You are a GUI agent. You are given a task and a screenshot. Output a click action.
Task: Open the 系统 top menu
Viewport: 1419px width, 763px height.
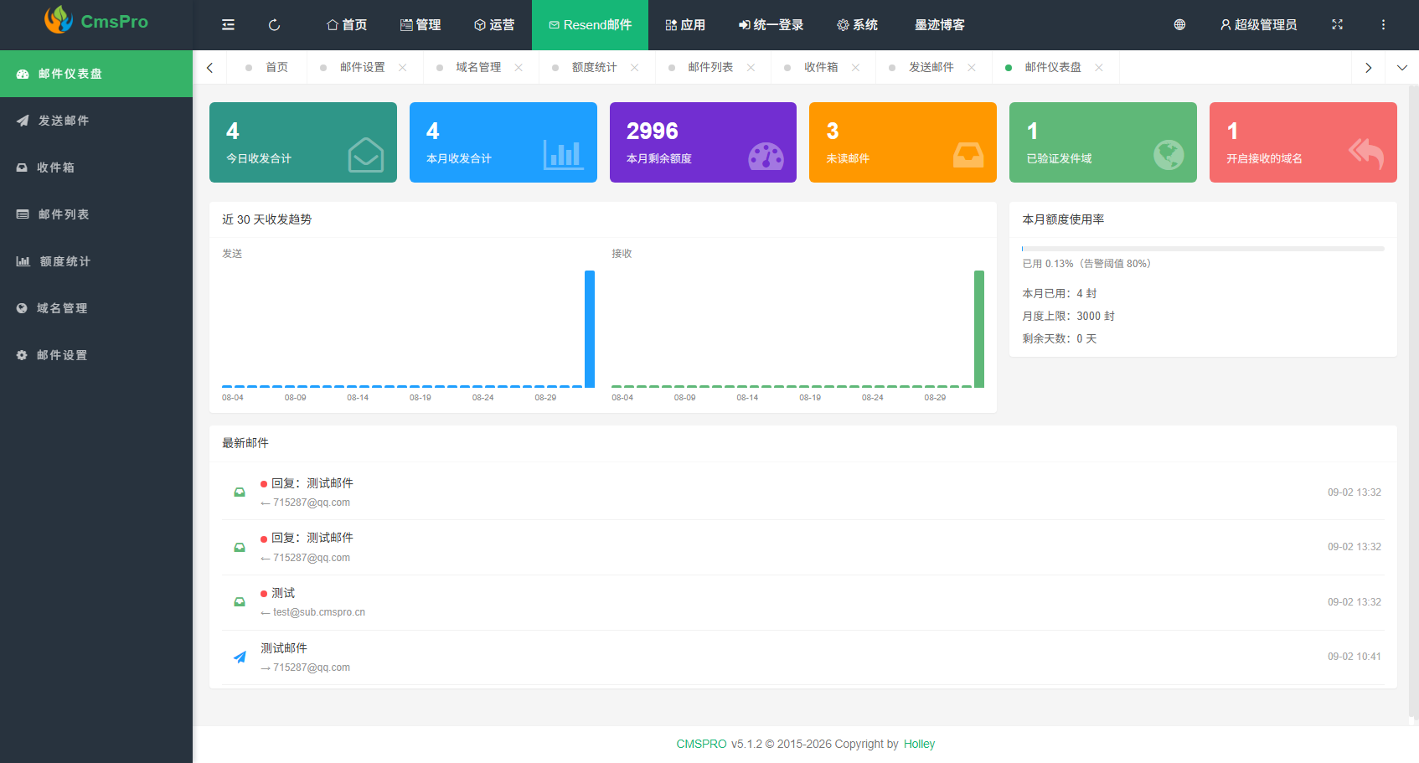click(858, 25)
